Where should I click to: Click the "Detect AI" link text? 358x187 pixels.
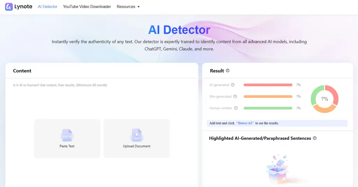point(245,123)
